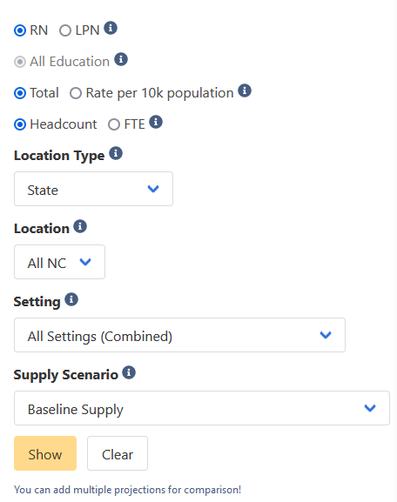Choose Rate per 10k population option
This screenshot has height=502, width=397.
click(x=76, y=93)
